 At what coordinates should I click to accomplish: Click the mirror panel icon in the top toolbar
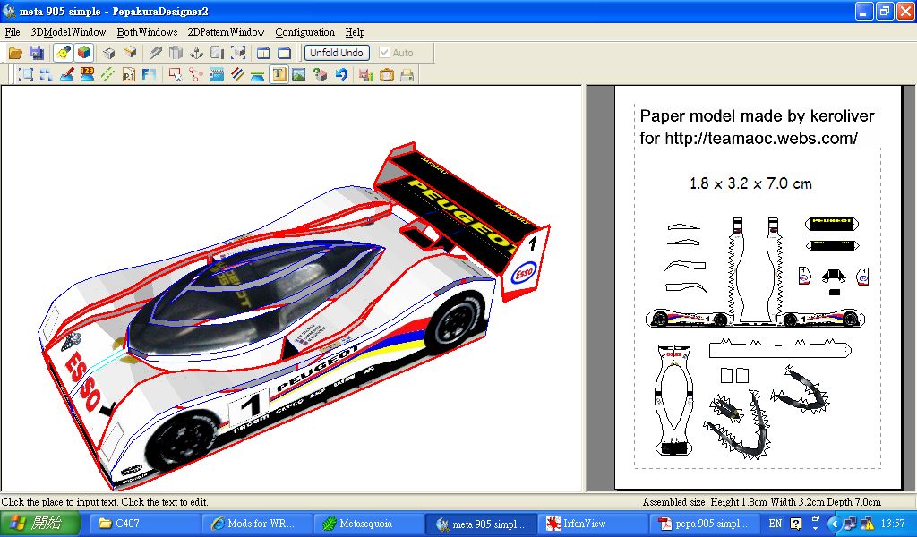(x=217, y=53)
